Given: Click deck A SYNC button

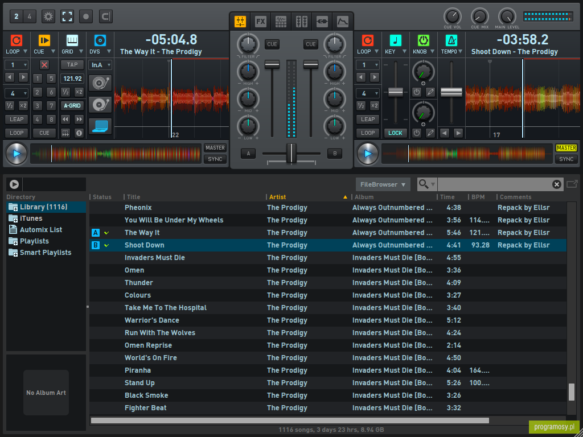Looking at the screenshot, I should coord(215,159).
